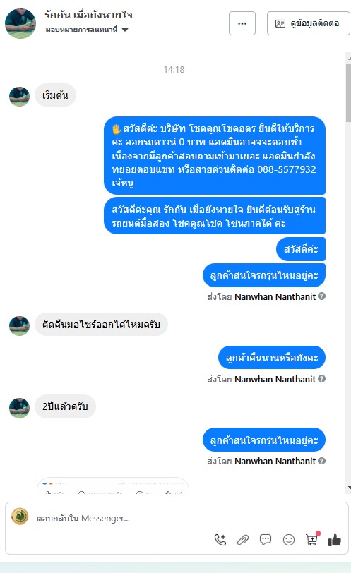The height and width of the screenshot is (573, 351).
Task: Click the phone call icon
Action: tap(220, 540)
